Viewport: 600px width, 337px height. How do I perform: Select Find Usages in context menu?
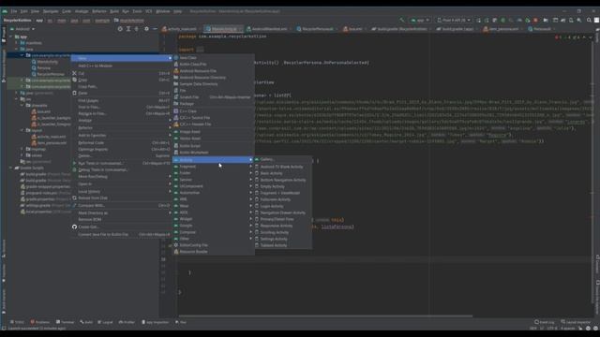click(122, 100)
